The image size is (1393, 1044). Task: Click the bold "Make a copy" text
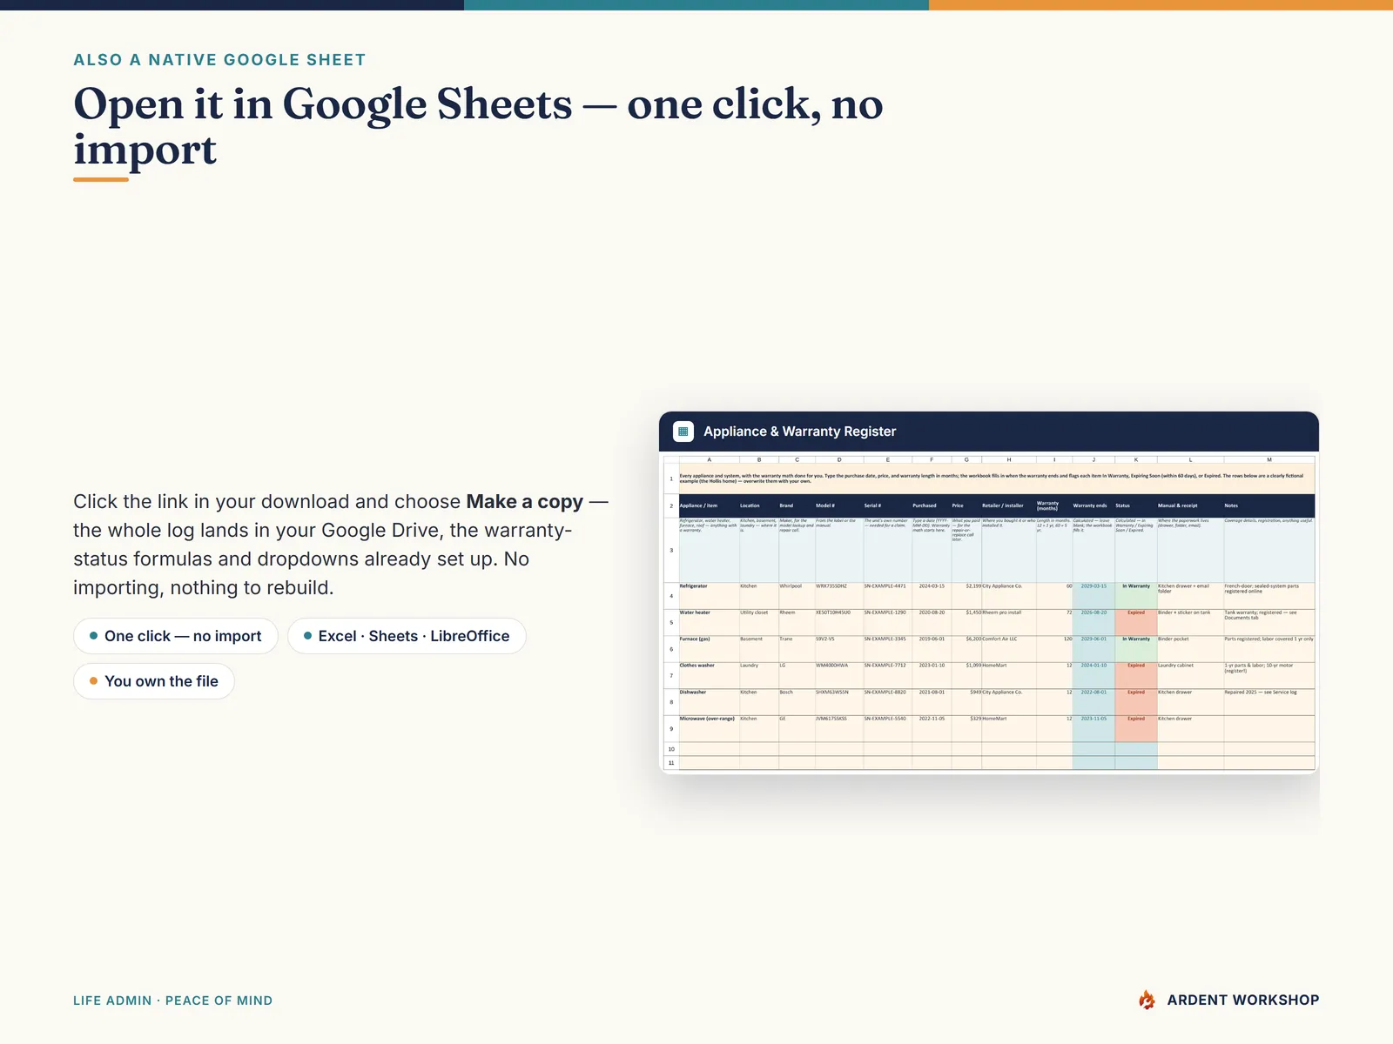[x=524, y=502]
